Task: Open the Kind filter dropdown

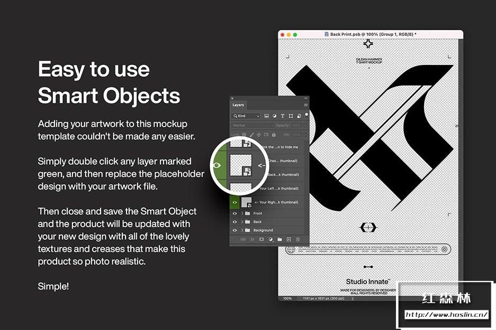Action: (246, 116)
